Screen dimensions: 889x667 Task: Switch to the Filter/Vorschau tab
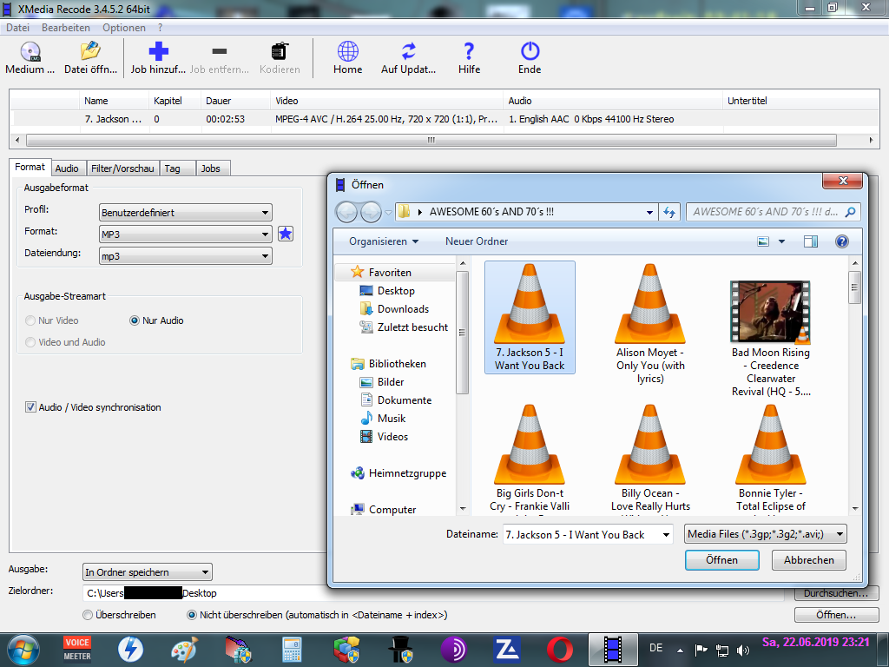(122, 168)
